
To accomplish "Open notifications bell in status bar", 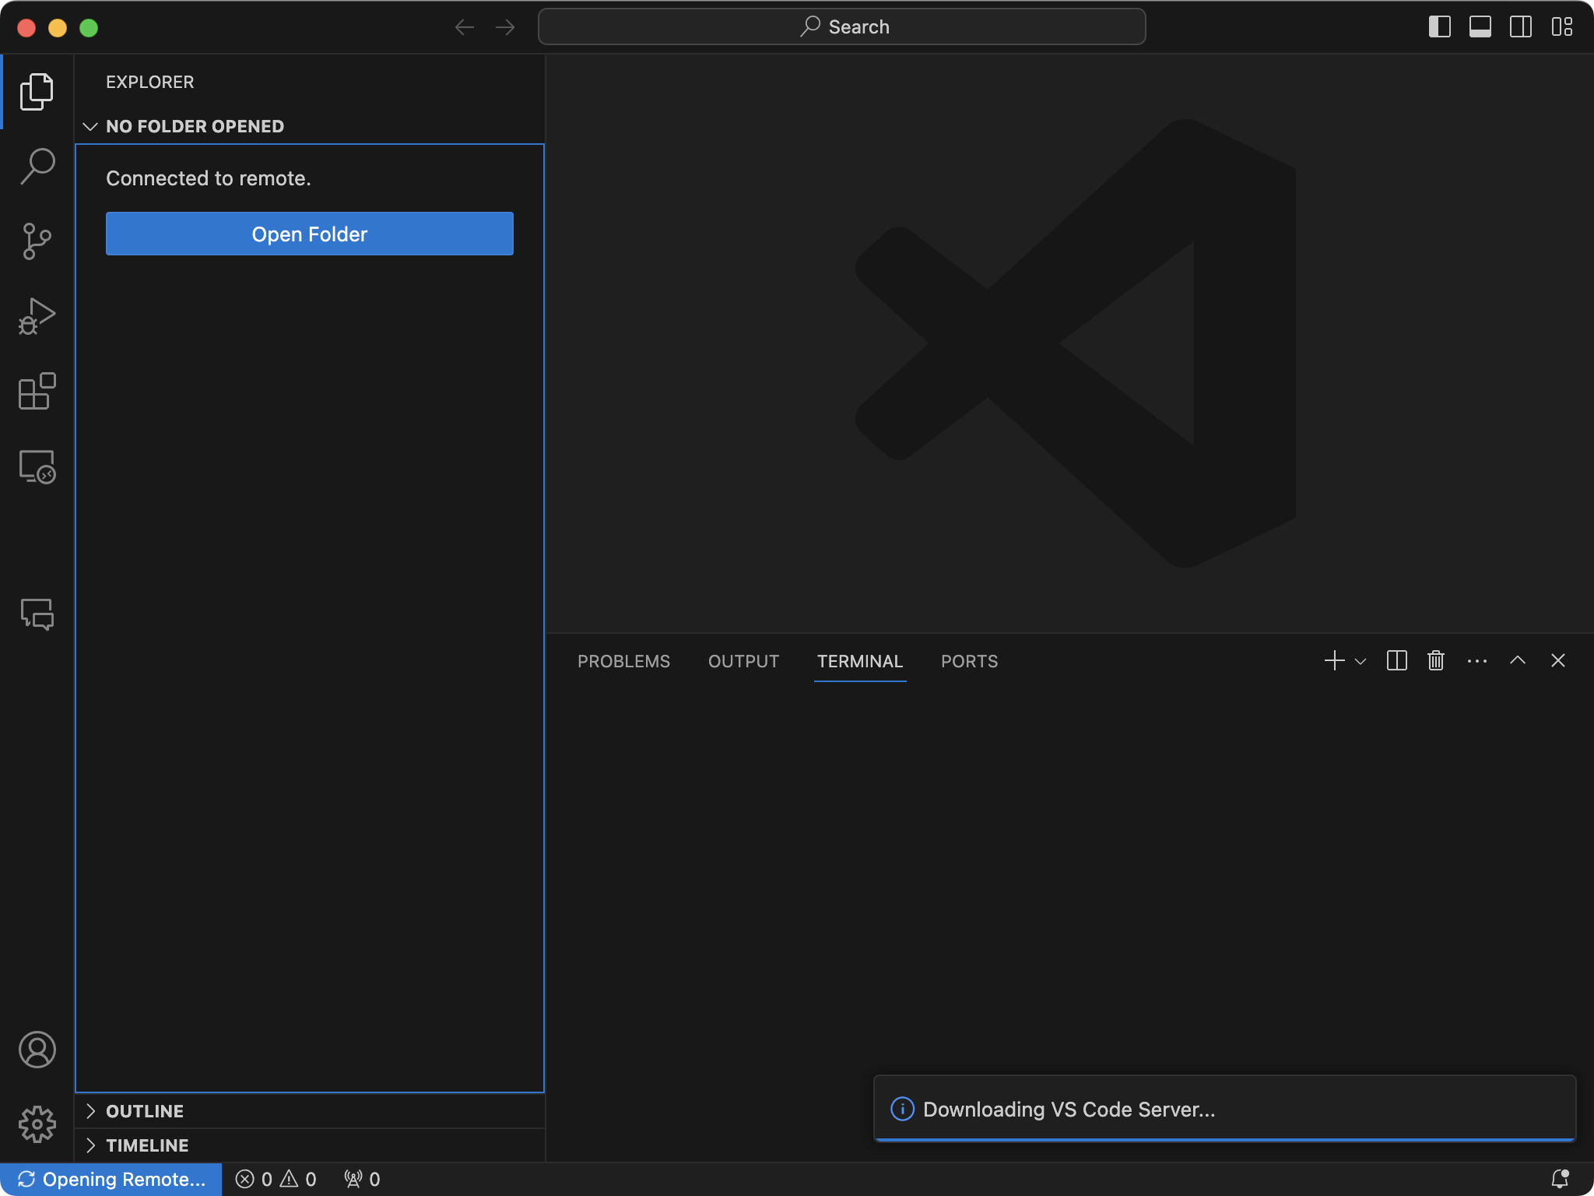I will pos(1560,1179).
